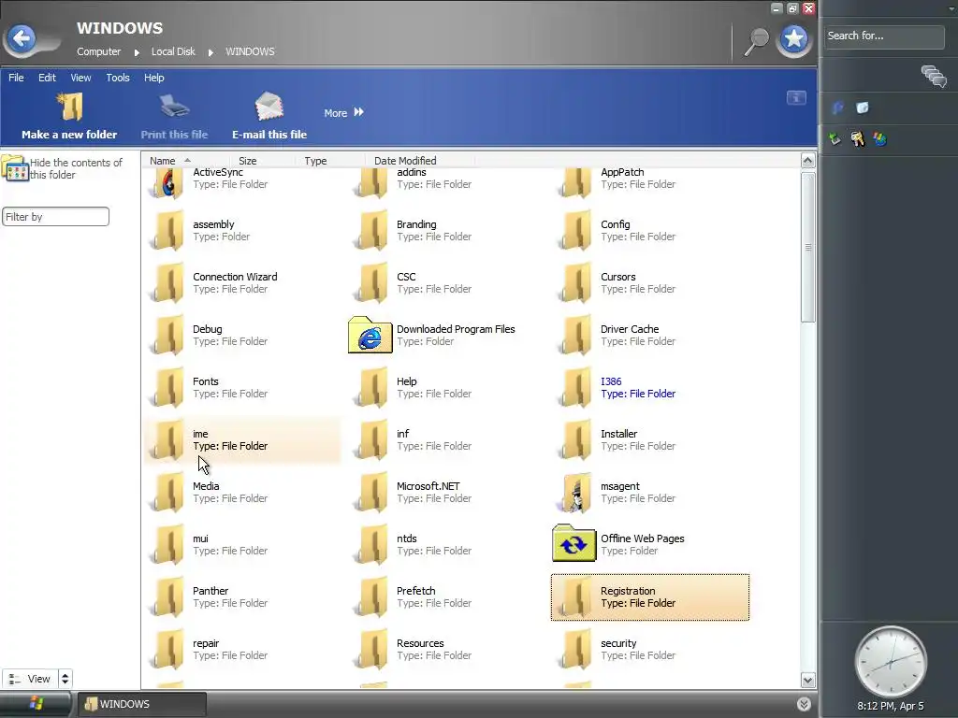The image size is (958, 718).
Task: Navigate to Computer breadcrumb
Action: coord(99,52)
